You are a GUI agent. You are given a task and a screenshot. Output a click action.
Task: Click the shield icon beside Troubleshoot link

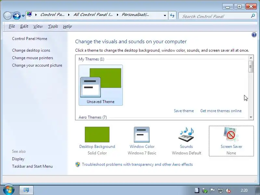tap(78, 164)
